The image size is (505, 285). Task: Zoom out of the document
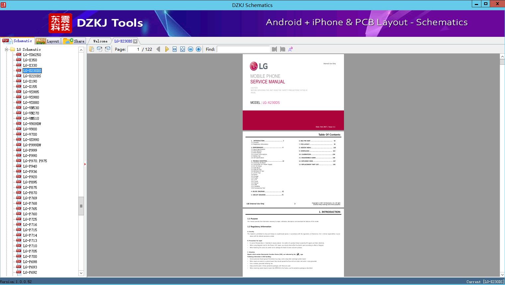[191, 49]
